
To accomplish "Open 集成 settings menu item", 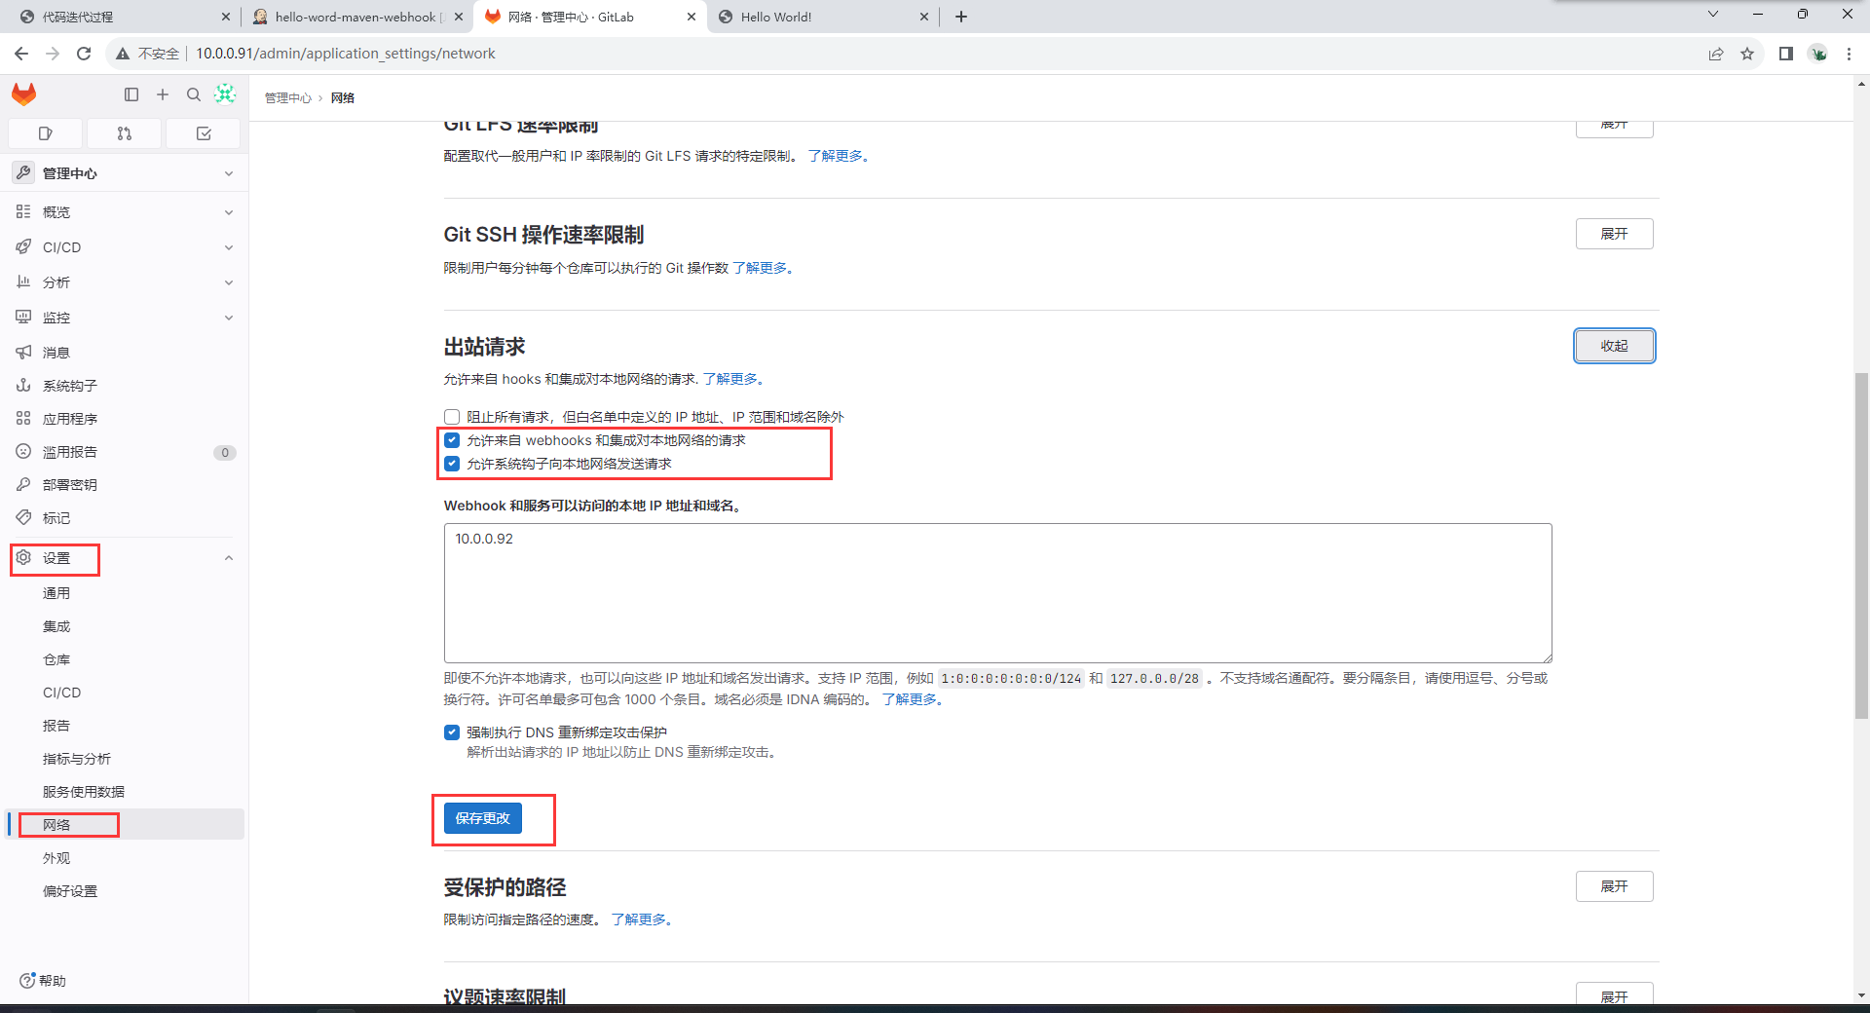I will 56,626.
